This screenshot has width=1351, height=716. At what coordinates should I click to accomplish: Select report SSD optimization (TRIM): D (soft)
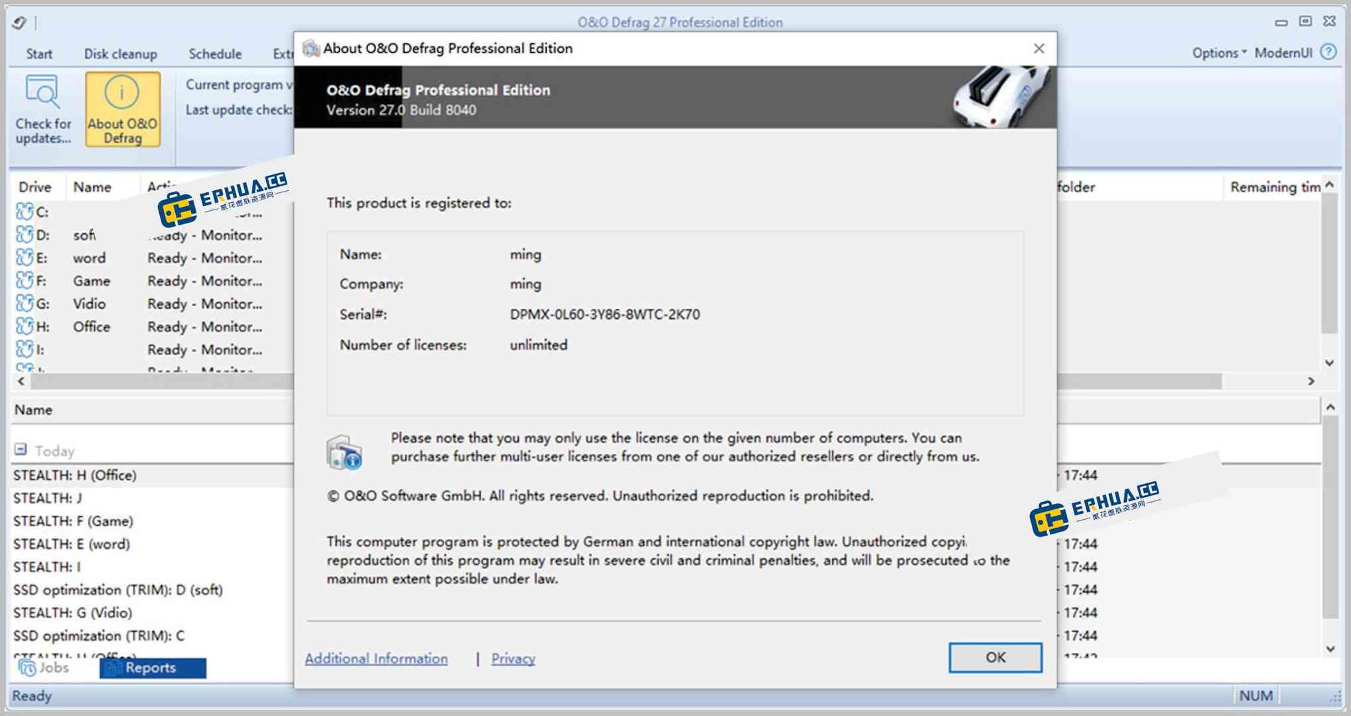(118, 589)
